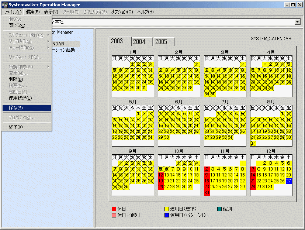Click the SYSTEM_CALENDAR label

tap(271, 39)
